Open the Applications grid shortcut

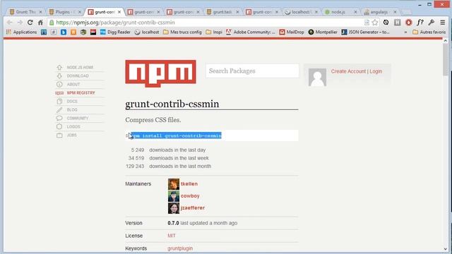point(22,32)
